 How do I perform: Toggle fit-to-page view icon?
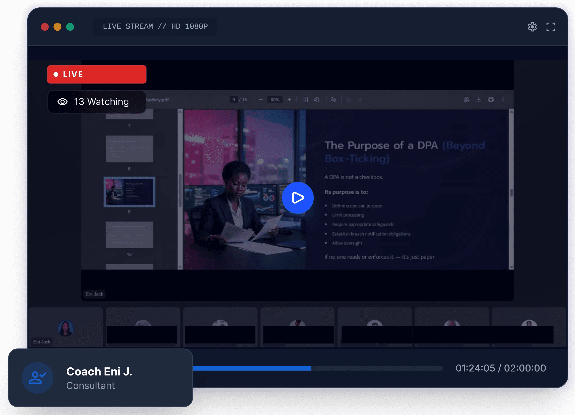pos(306,100)
